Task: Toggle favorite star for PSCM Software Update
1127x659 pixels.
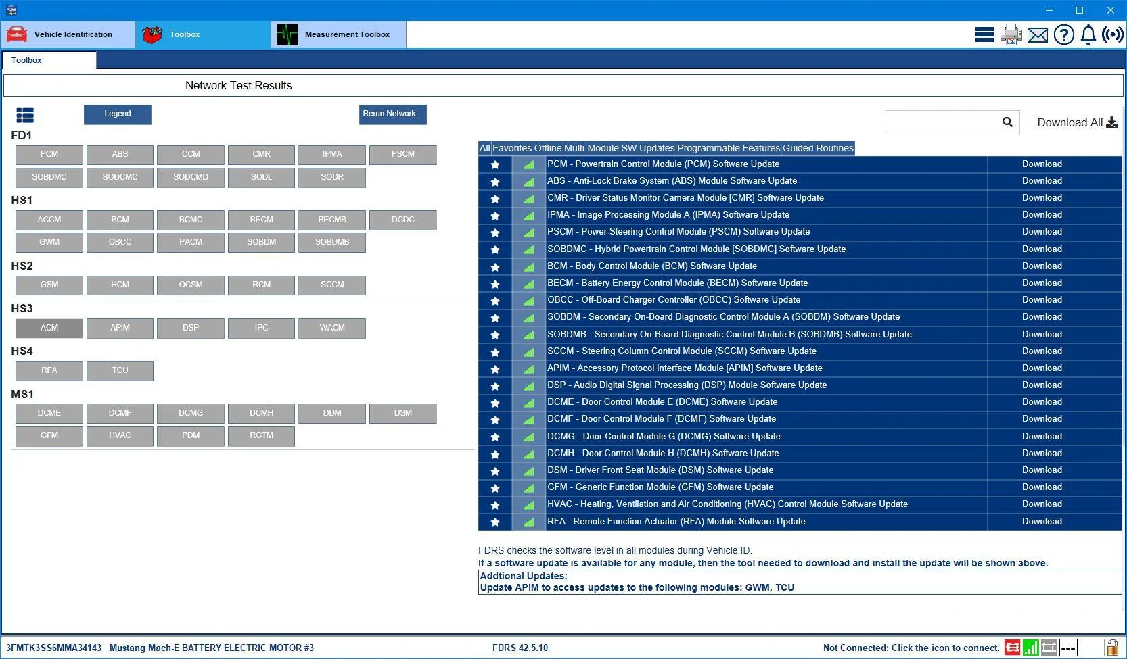Action: tap(495, 233)
